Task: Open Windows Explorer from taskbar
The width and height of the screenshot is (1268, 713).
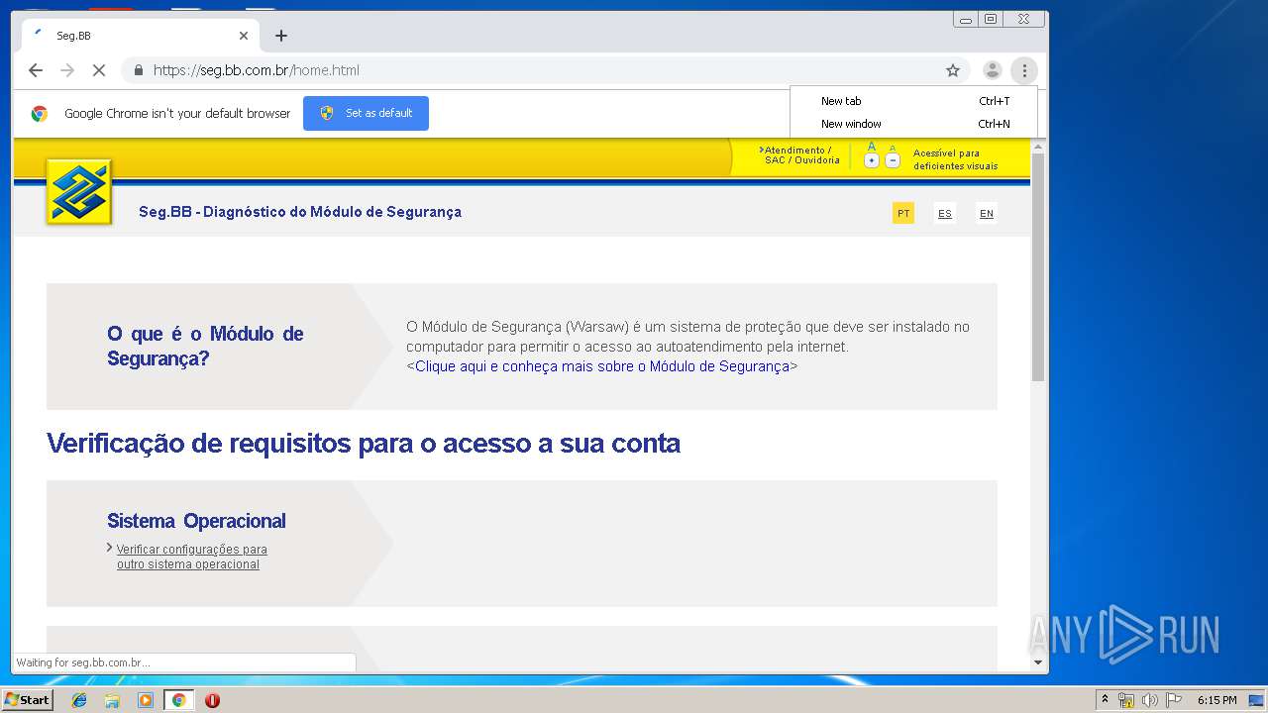Action: (x=112, y=700)
